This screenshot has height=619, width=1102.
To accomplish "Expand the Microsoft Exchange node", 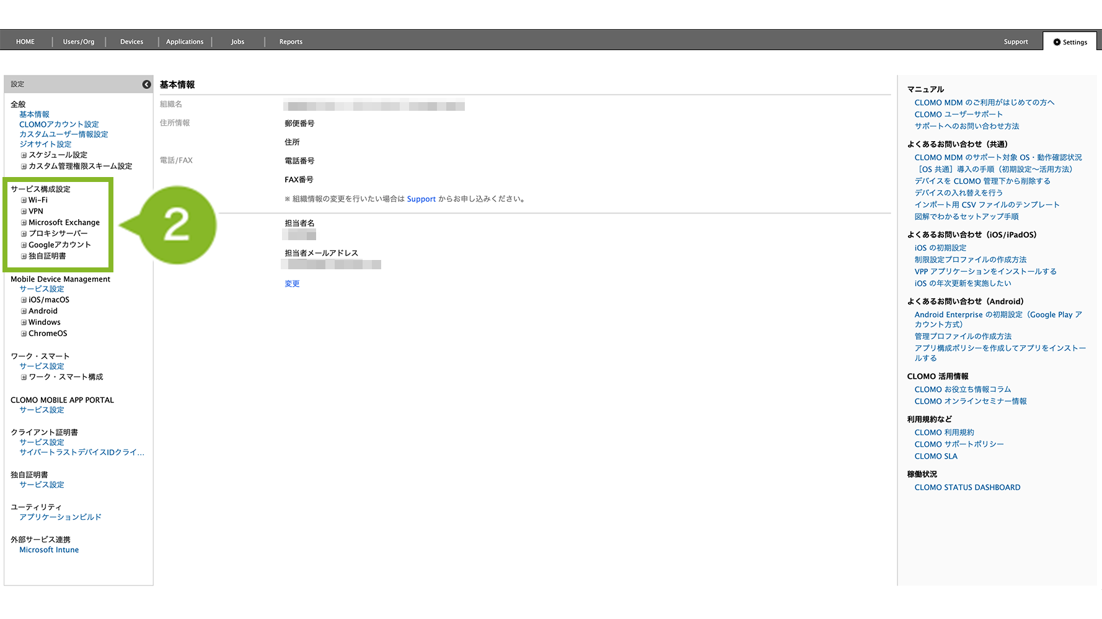I will click(24, 223).
